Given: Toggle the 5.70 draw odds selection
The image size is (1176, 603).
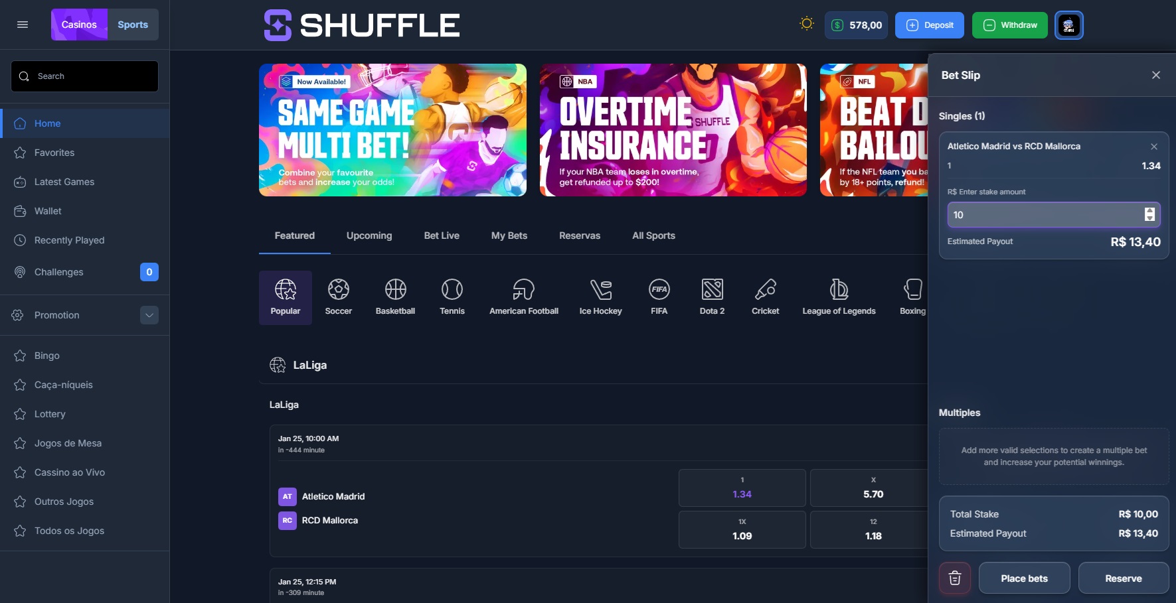Looking at the screenshot, I should [873, 488].
